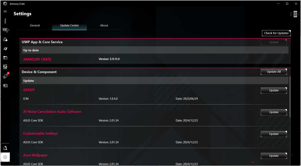Click the ICM label under G614JV
The height and width of the screenshot is (166, 301).
(x=26, y=99)
